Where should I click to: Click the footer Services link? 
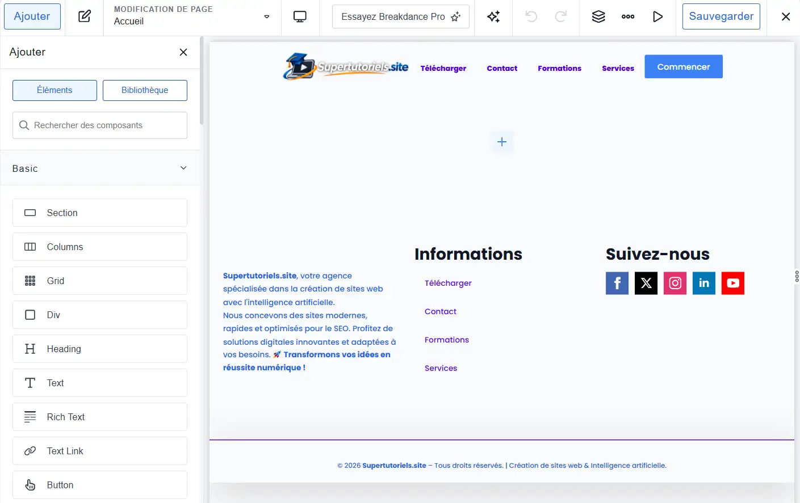[x=441, y=368]
